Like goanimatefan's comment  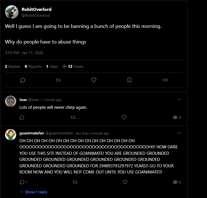coord(125,182)
